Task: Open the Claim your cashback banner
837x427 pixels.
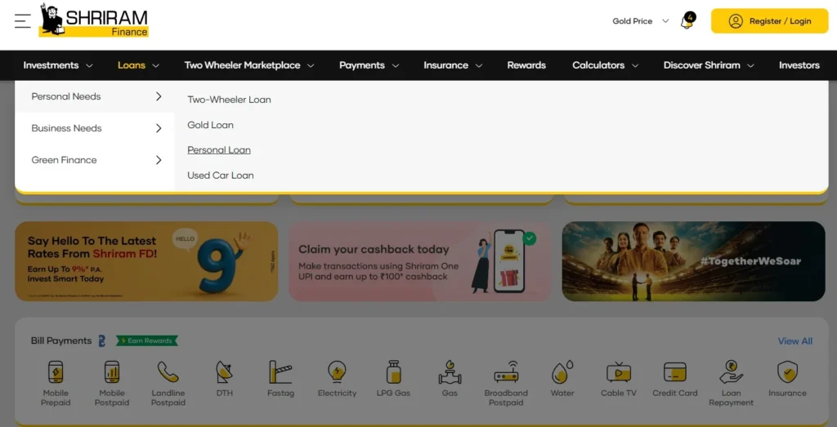Action: [420, 261]
